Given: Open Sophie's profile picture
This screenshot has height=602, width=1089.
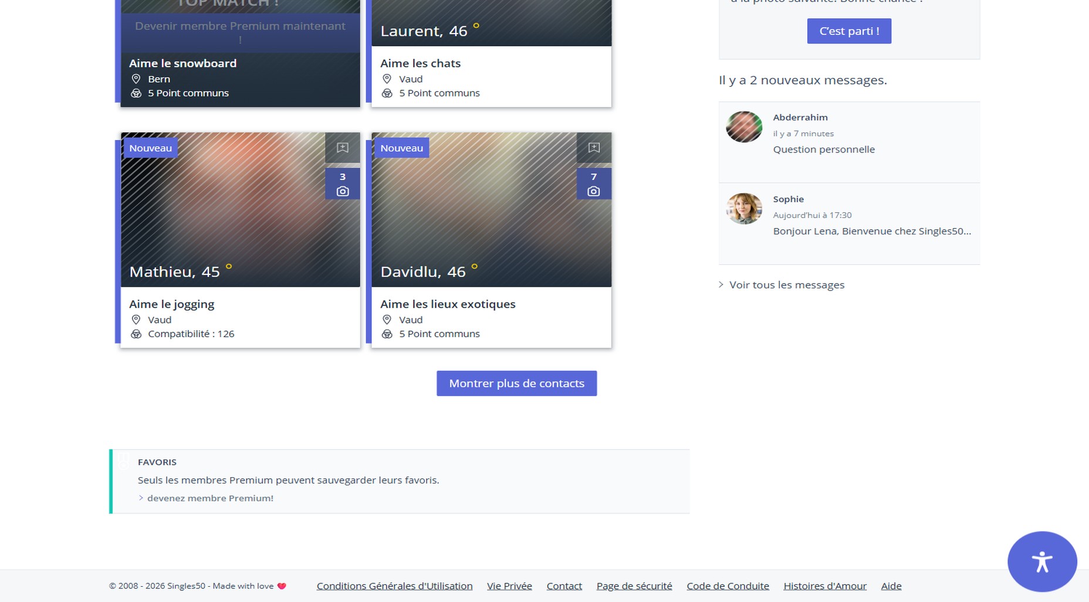Looking at the screenshot, I should click(744, 209).
